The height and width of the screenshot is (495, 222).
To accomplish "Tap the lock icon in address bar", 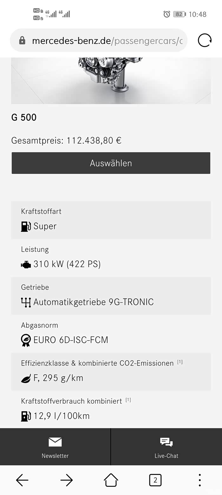I will coord(22,40).
